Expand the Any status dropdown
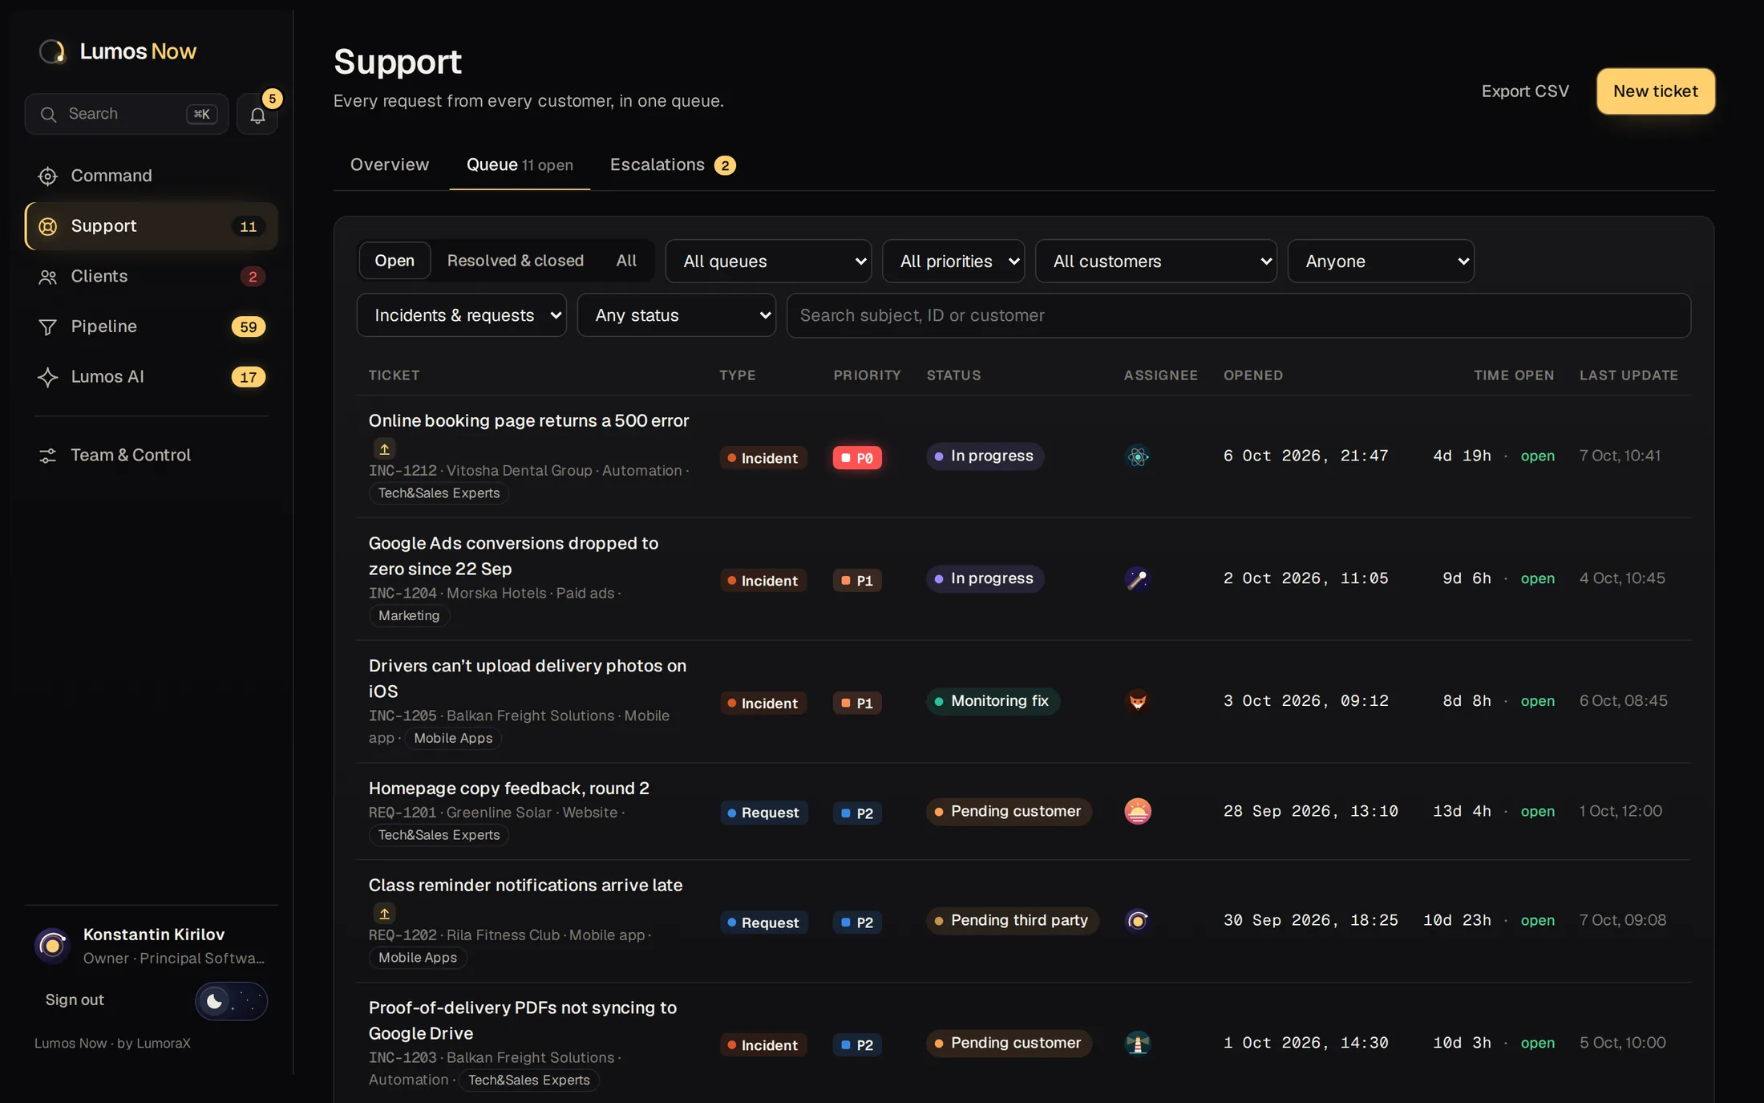The image size is (1764, 1103). pyautogui.click(x=676, y=315)
